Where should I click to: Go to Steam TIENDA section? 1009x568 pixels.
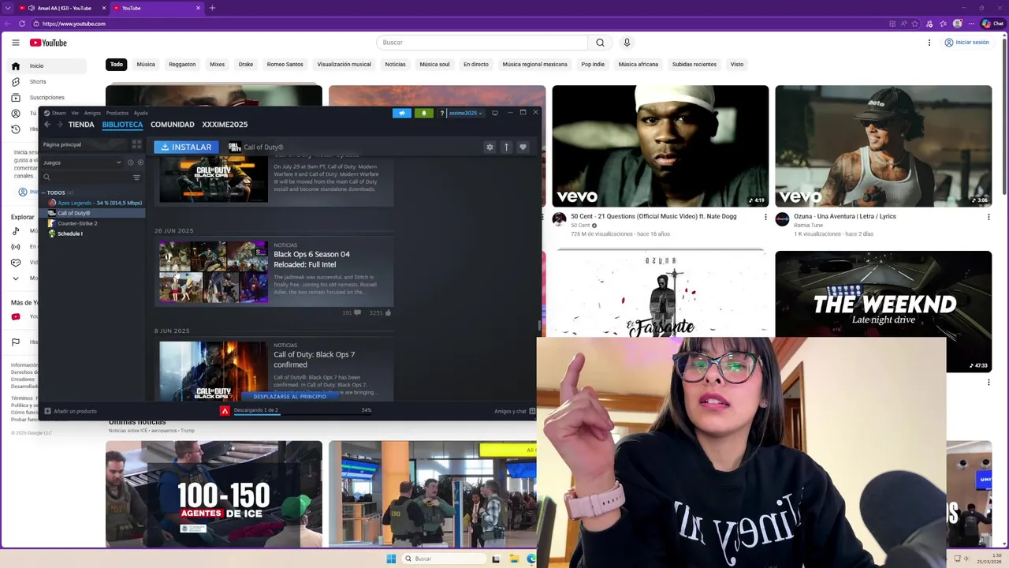81,125
